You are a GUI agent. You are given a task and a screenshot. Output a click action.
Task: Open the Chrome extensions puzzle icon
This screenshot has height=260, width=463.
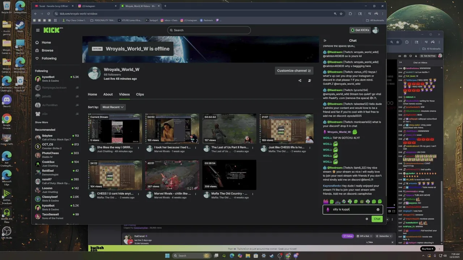[350, 14]
